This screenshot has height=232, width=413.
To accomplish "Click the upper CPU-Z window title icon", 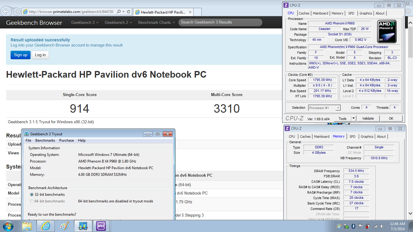I will coord(286,5).
